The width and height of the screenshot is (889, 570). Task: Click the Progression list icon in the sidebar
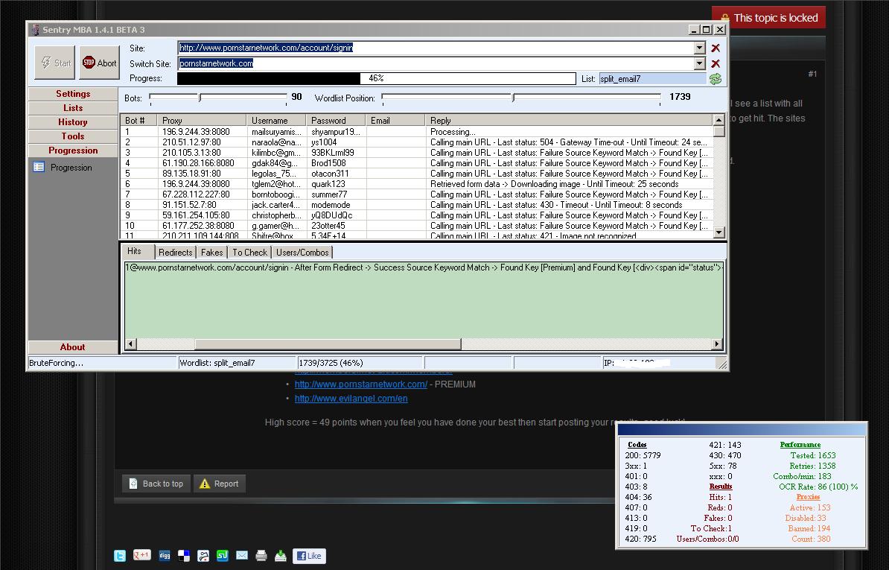tap(39, 167)
